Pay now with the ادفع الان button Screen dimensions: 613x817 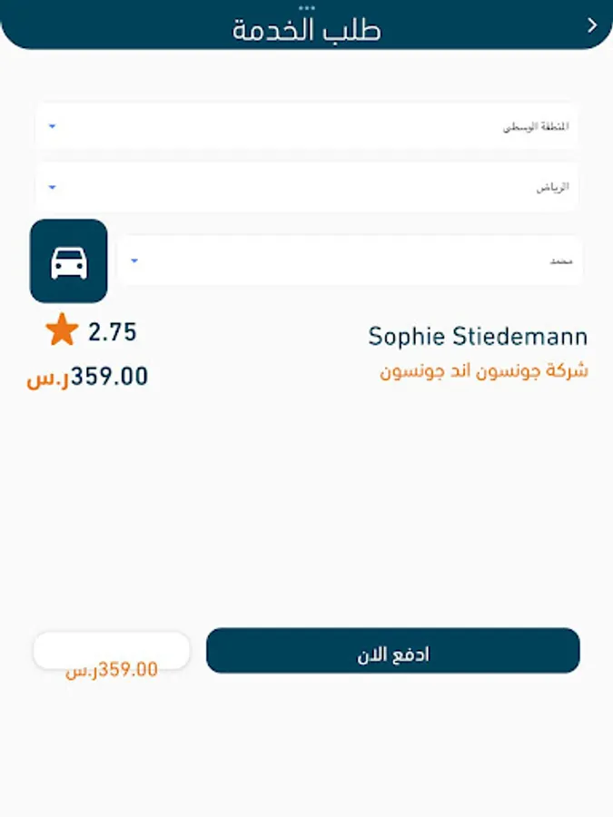point(393,650)
